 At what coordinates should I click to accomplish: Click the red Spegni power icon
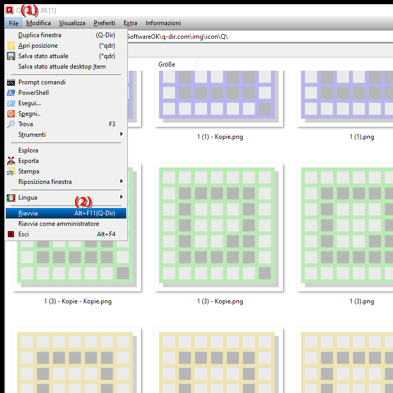point(11,114)
